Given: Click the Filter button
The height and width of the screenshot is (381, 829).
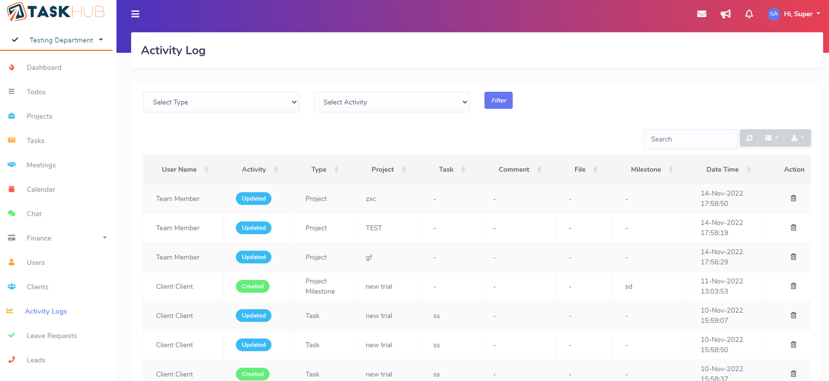Looking at the screenshot, I should (498, 101).
